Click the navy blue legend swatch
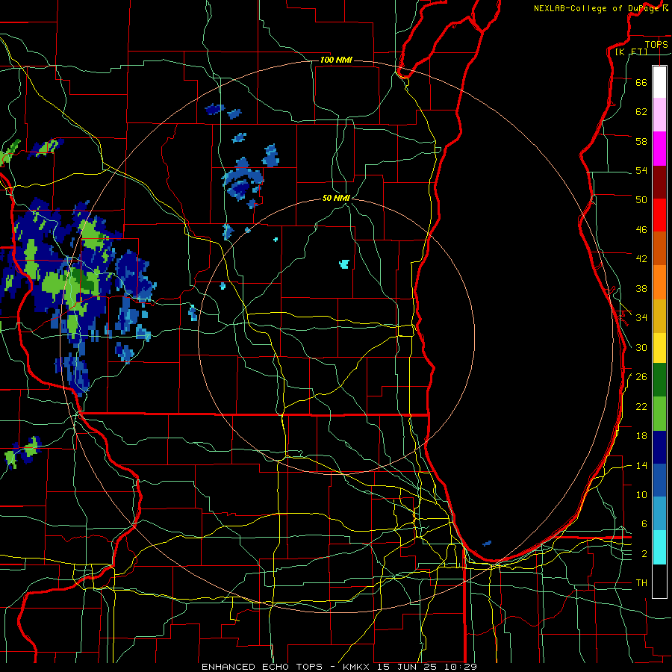The width and height of the screenshot is (672, 672). click(659, 447)
